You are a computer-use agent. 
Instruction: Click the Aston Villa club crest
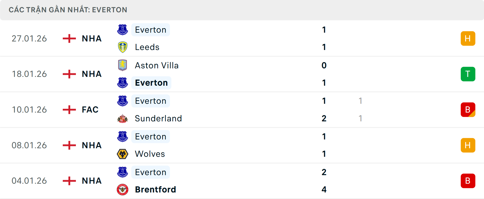[123, 65]
